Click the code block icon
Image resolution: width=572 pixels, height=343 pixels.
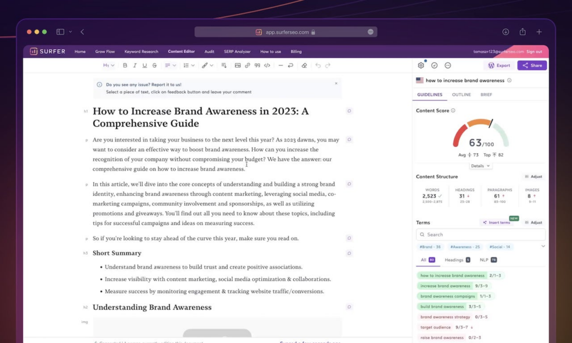tap(267, 66)
